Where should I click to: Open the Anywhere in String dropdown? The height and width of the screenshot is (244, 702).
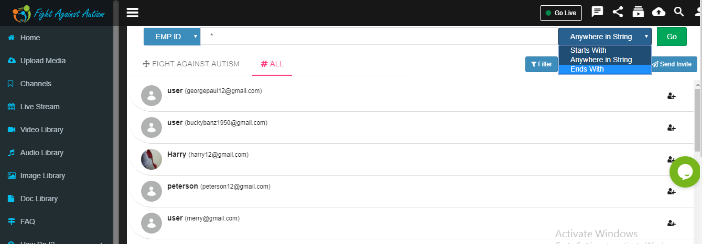coord(605,37)
